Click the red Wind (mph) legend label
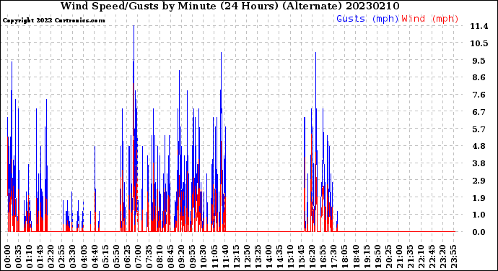Viewport: 498px width, 271px height. (430, 19)
